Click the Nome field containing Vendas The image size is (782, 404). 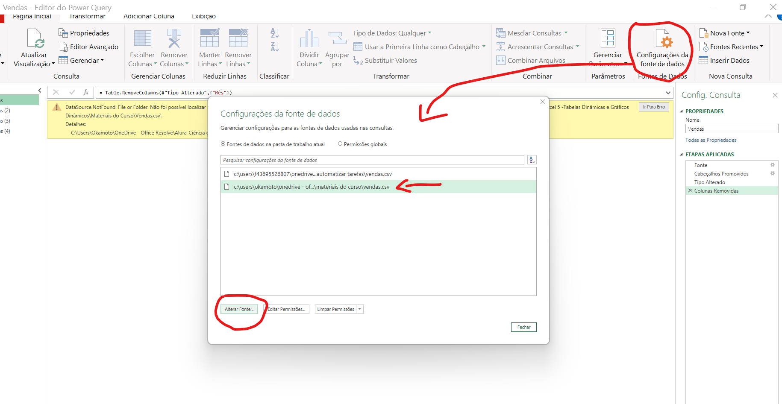tap(732, 129)
